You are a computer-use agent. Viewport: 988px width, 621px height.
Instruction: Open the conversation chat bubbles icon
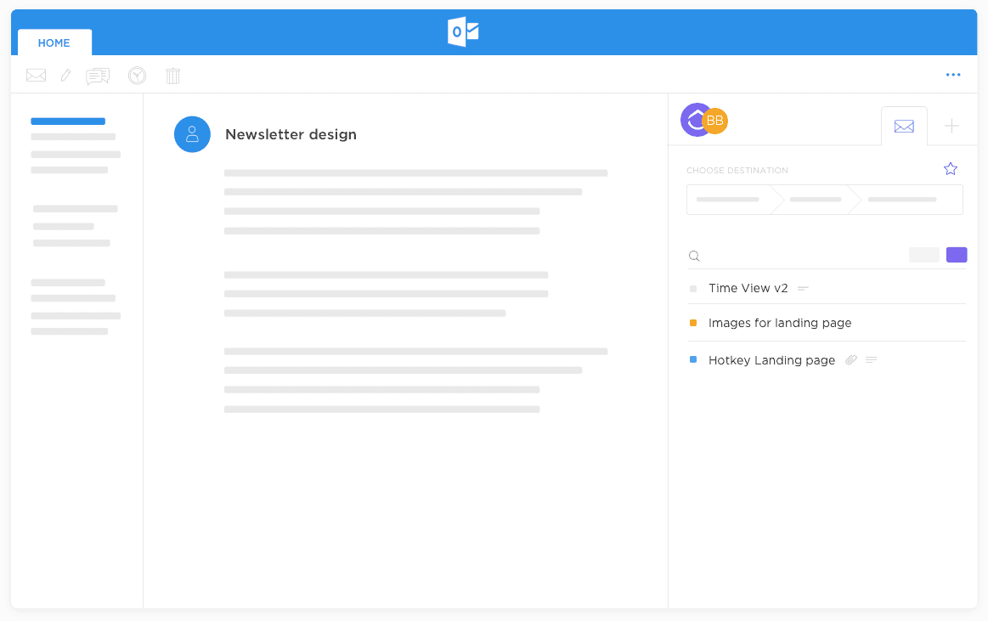[98, 76]
